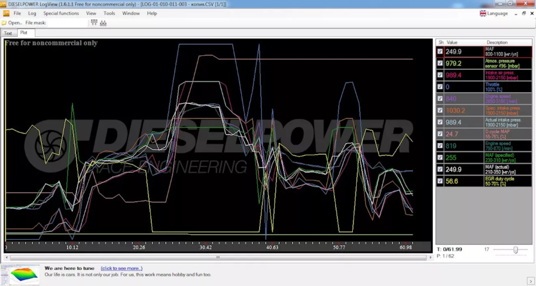The height and width of the screenshot is (286, 536).
Task: Open the Window menu
Action: pos(131,13)
